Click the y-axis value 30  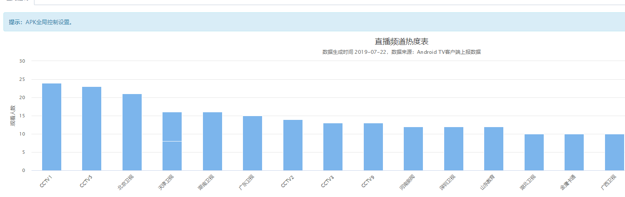click(23, 61)
